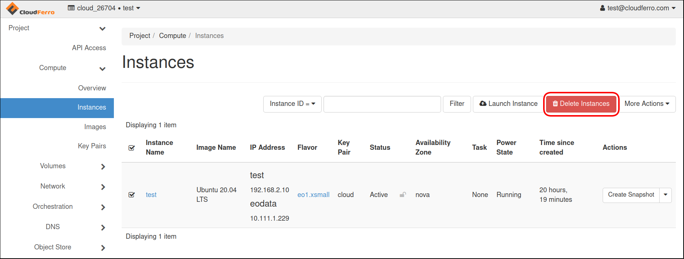Open the test instance name link
Viewport: 684px width, 259px height.
[151, 195]
